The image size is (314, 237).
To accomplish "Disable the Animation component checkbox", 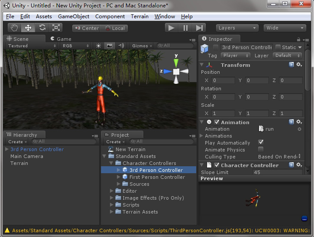I will click(x=217, y=122).
